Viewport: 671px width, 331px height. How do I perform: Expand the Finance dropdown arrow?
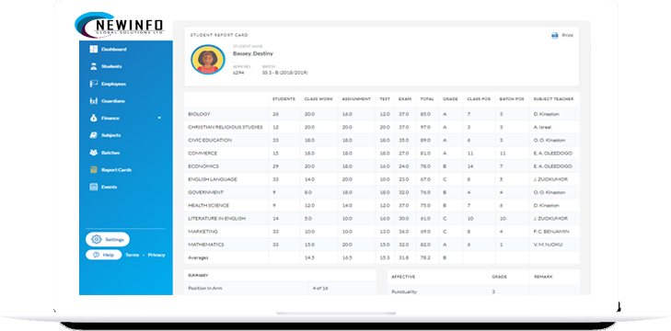[x=159, y=118]
